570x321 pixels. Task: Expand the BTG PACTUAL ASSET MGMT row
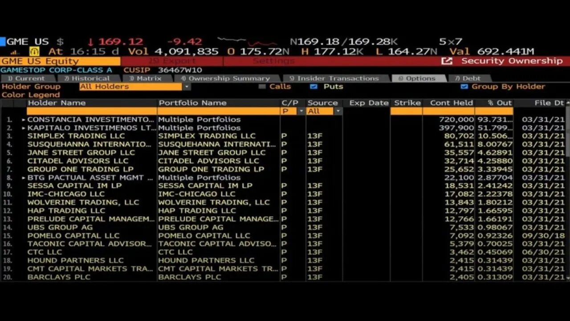(x=24, y=177)
